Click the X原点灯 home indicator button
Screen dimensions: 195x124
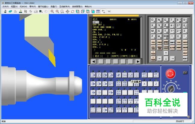click(x=144, y=75)
